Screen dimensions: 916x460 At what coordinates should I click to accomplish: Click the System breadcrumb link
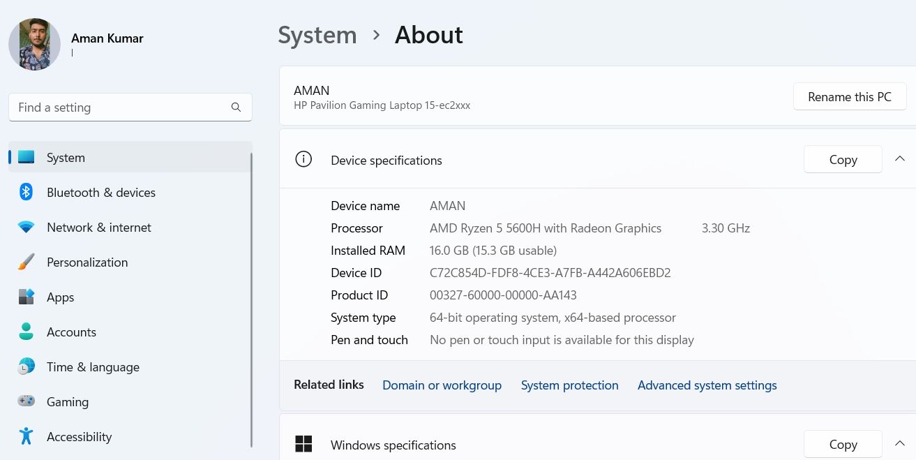tap(317, 35)
